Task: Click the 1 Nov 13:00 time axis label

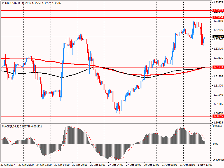Action: click(x=205, y=165)
